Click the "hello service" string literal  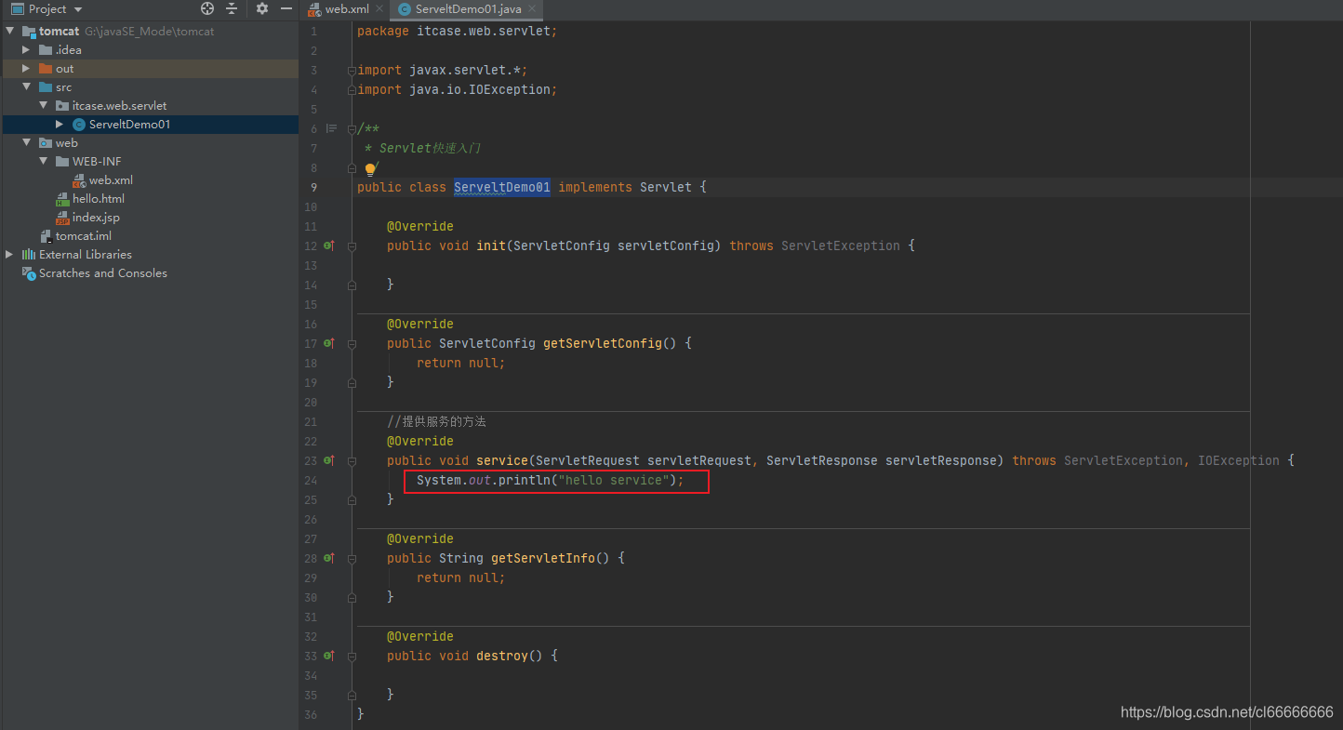(x=614, y=481)
